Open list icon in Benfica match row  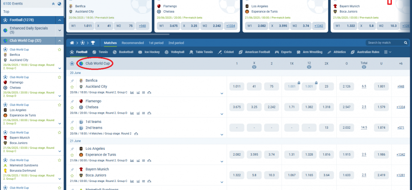pyautogui.click(x=143, y=93)
